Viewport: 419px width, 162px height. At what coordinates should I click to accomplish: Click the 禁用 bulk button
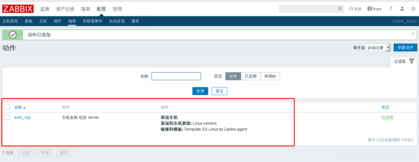point(45,153)
